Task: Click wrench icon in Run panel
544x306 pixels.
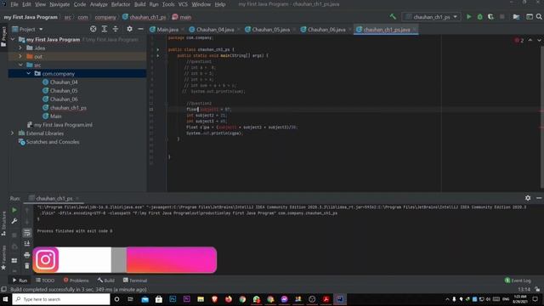Action: [x=14, y=221]
